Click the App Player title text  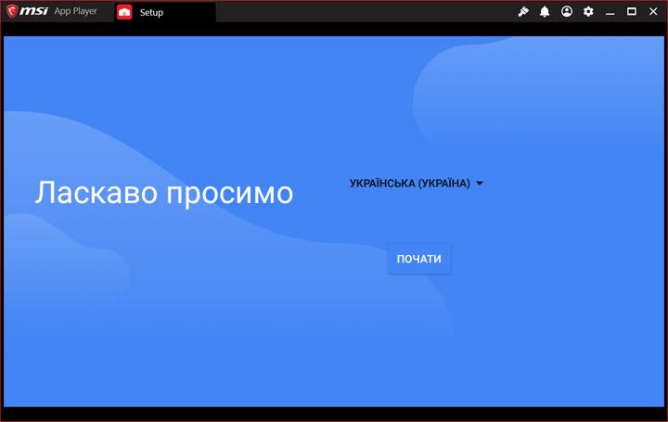click(75, 11)
